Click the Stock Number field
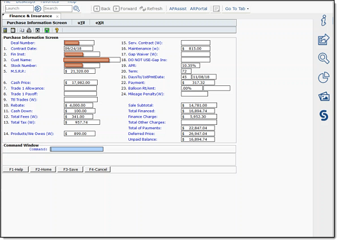This screenshot has height=242, width=339. (82, 66)
